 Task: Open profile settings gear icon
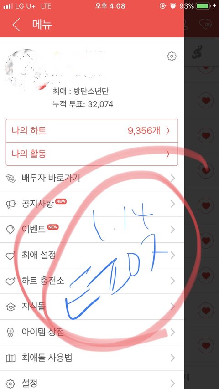172,56
